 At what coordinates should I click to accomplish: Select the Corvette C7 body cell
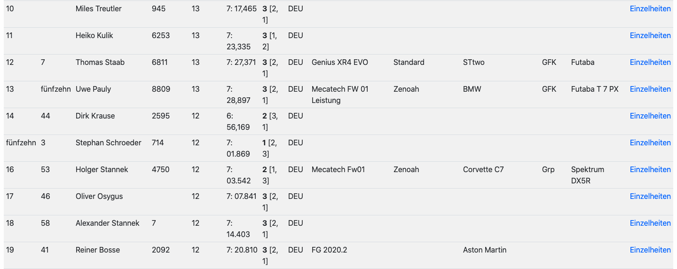click(483, 169)
